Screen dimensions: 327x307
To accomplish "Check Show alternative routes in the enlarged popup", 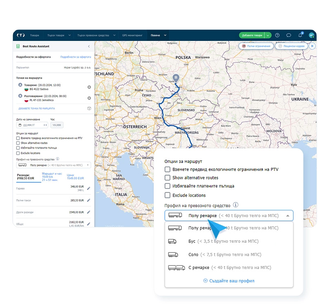I will pyautogui.click(x=167, y=178).
